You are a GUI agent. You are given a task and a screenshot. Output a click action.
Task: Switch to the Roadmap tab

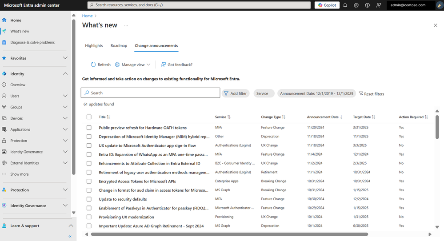119,46
